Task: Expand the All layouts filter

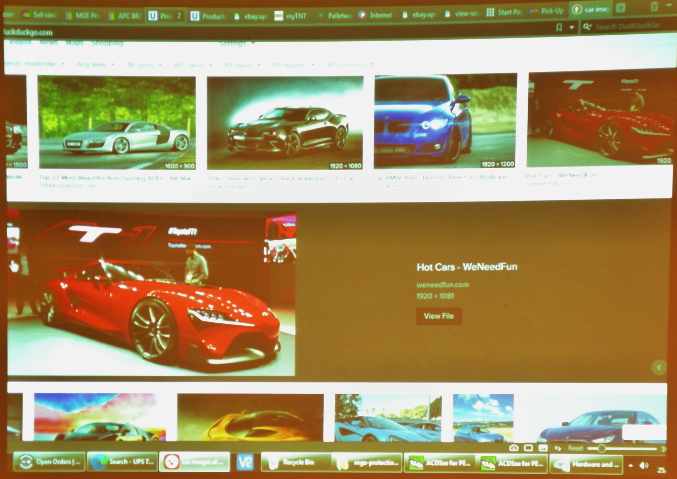Action: tap(293, 65)
